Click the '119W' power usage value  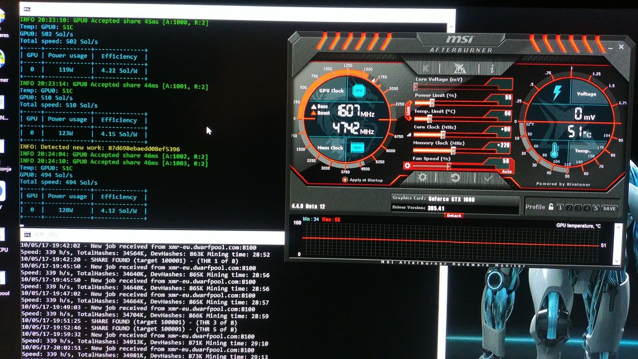click(x=66, y=70)
